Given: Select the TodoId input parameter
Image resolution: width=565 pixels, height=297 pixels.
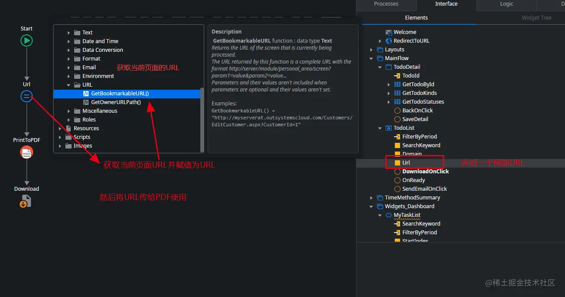Looking at the screenshot, I should 411,76.
